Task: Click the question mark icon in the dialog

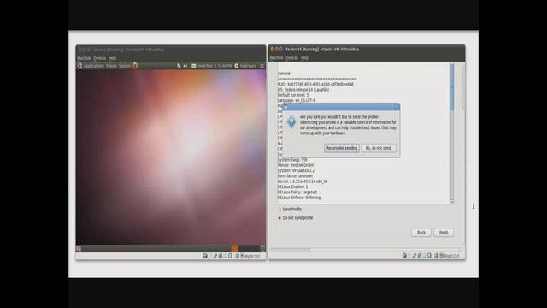Action: (x=291, y=122)
